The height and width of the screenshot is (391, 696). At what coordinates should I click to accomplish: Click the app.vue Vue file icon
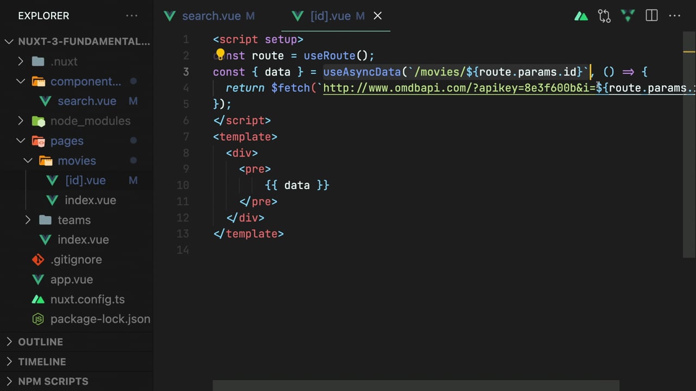coord(38,279)
